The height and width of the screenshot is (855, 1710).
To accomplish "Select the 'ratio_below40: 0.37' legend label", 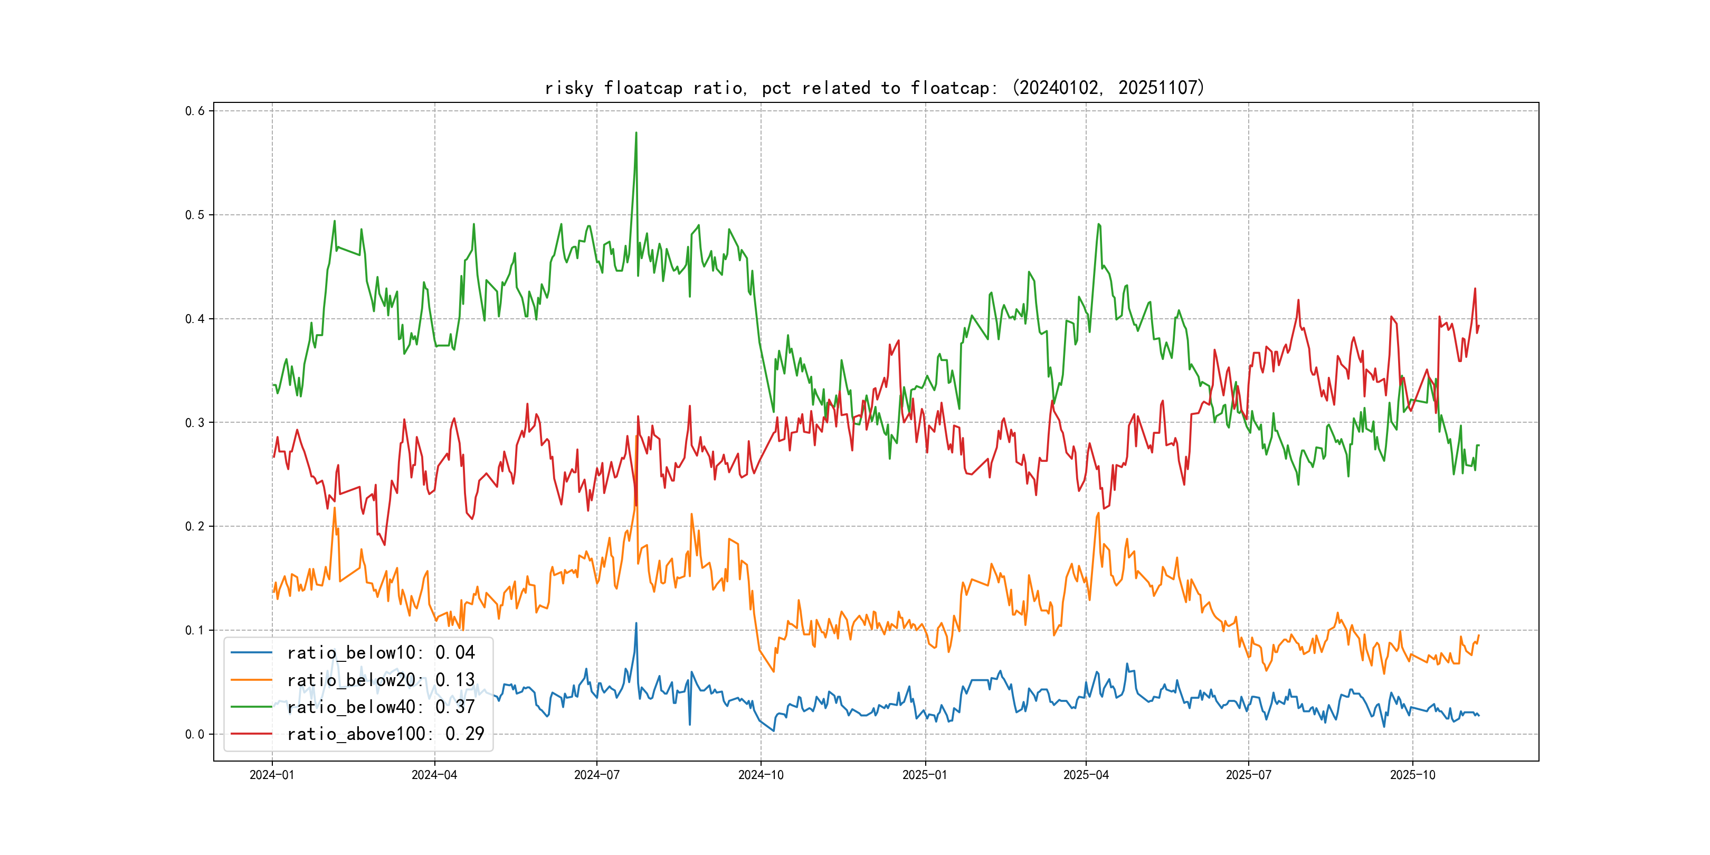I will click(381, 707).
